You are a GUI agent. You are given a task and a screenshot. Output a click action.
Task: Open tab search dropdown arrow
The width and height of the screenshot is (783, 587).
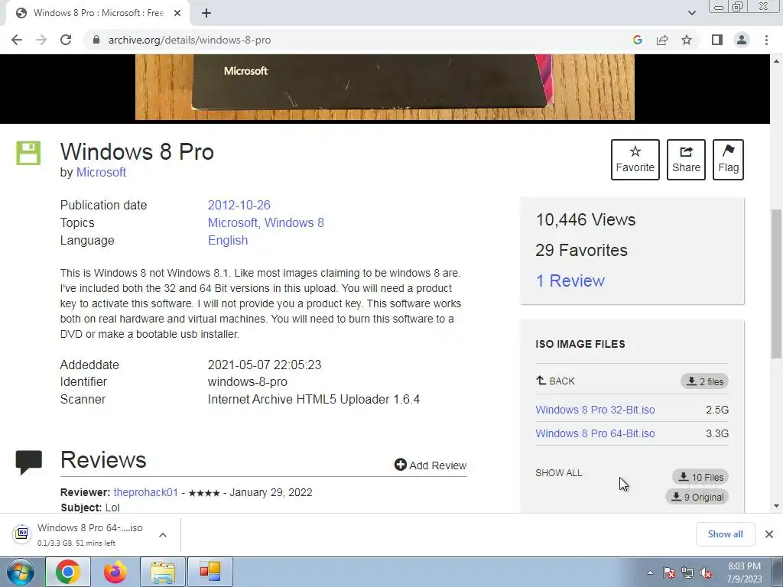point(691,13)
